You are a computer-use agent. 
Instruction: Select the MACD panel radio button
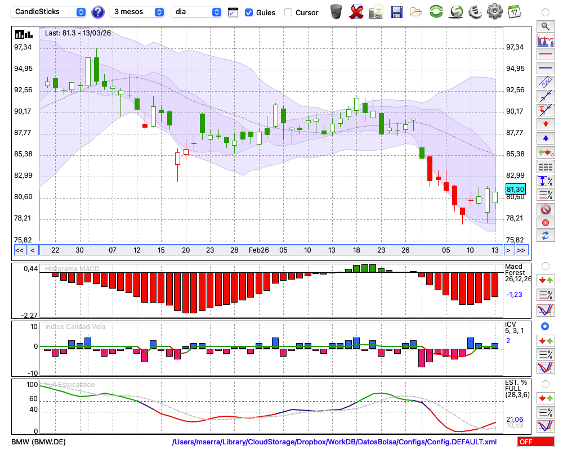[545, 266]
